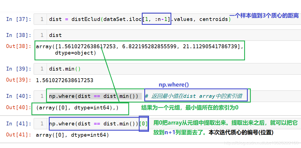Click the Out[40] tuple output text

pyautogui.click(x=77, y=108)
